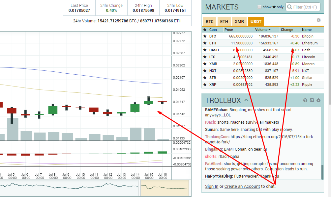
Task: Click the star column header icon
Action: [205, 30]
